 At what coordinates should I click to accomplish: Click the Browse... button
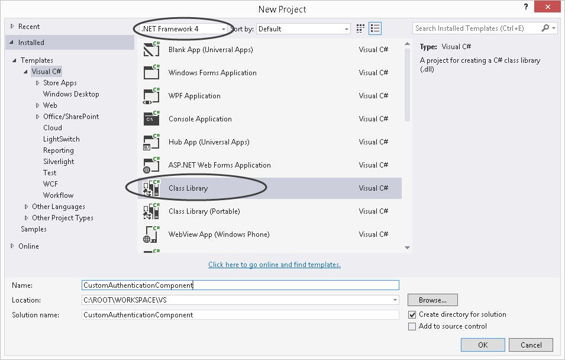[x=432, y=300]
